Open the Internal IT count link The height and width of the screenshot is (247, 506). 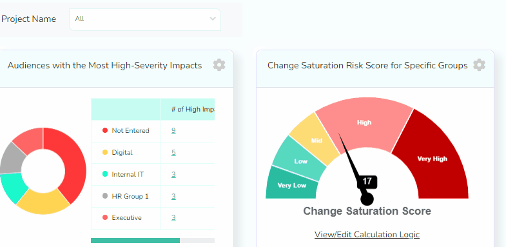173,174
